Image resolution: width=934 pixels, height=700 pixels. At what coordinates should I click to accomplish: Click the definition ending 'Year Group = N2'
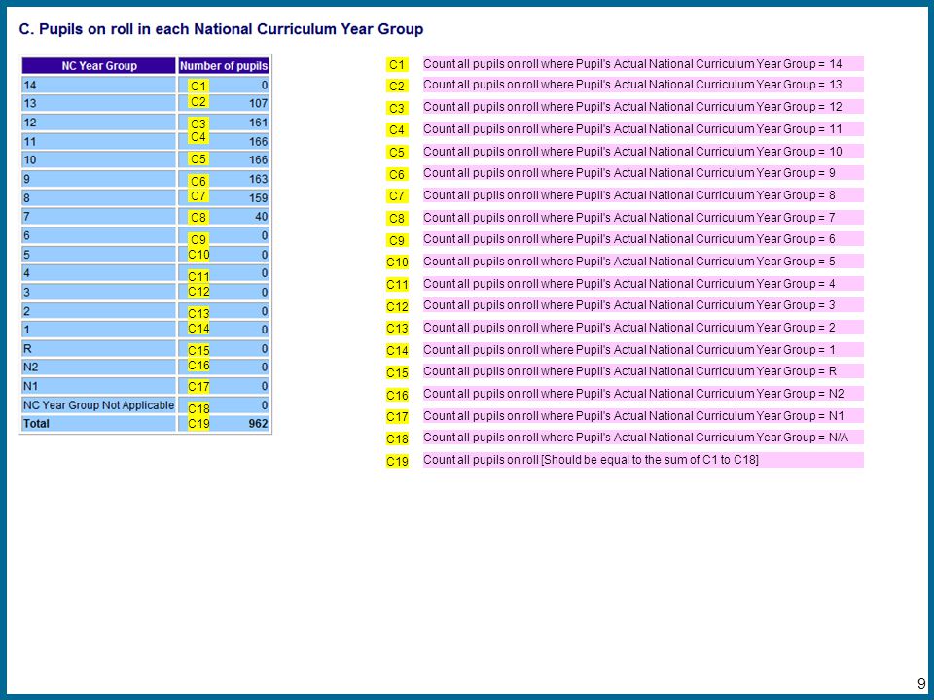pyautogui.click(x=643, y=394)
